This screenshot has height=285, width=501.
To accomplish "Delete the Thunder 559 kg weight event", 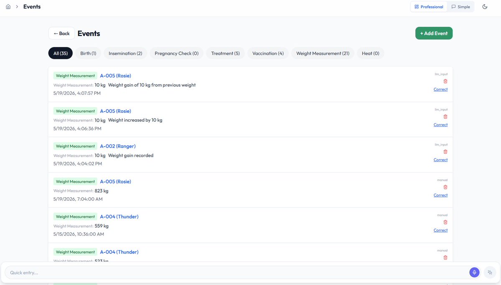I will [x=445, y=222].
